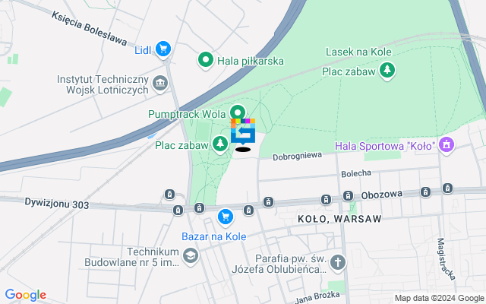This screenshot has width=486, height=304.
Task: Open the Instytut Techniczny Wojsk Lotniczych museum pin
Action: (160, 84)
